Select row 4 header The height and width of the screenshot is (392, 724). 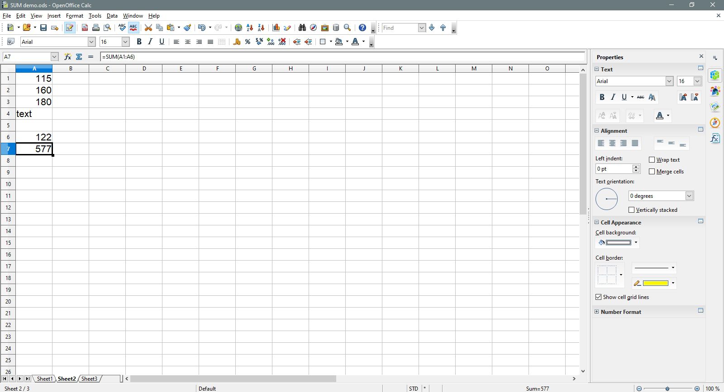8,114
